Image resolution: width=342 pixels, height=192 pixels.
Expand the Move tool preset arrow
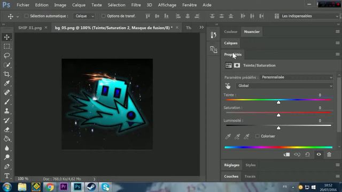[x=18, y=17]
